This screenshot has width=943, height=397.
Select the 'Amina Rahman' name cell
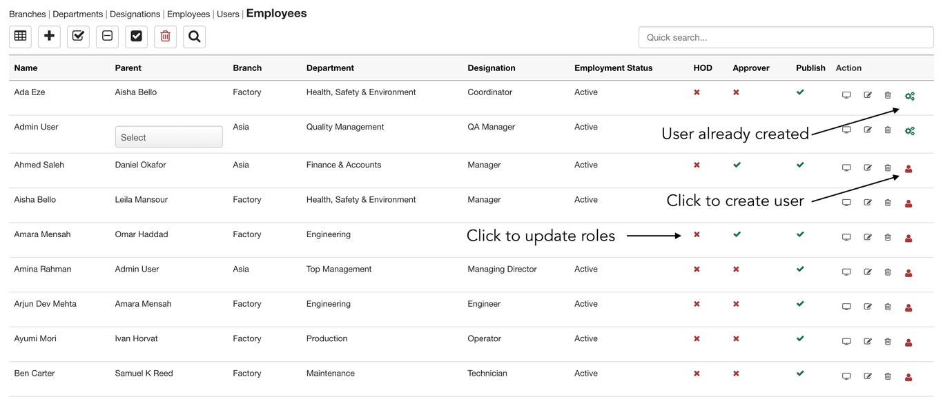[43, 269]
